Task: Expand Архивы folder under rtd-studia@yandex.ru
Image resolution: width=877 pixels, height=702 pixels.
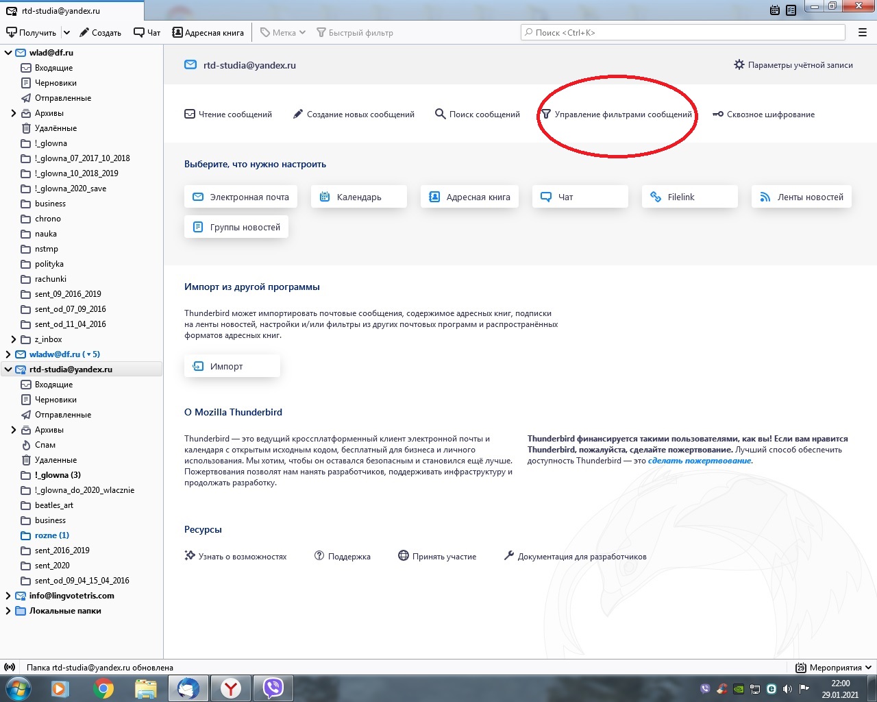Action: [x=14, y=430]
